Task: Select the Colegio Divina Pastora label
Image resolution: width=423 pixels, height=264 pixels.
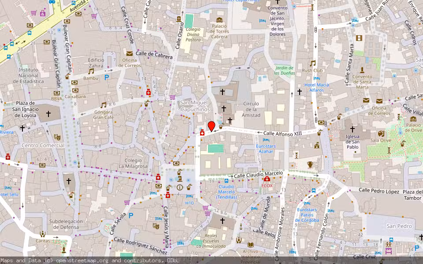Action: pyautogui.click(x=193, y=34)
